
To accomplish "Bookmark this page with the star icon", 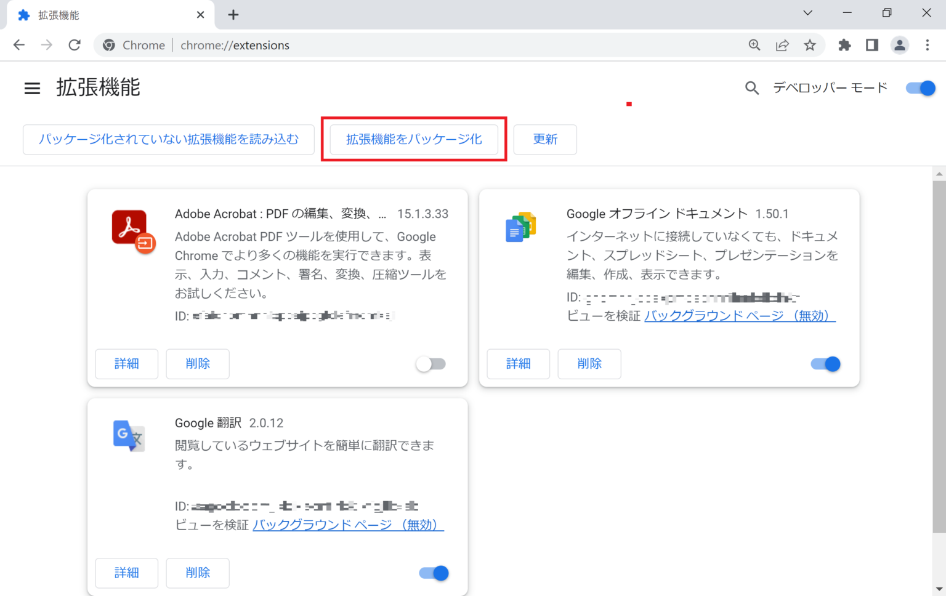I will pyautogui.click(x=811, y=45).
